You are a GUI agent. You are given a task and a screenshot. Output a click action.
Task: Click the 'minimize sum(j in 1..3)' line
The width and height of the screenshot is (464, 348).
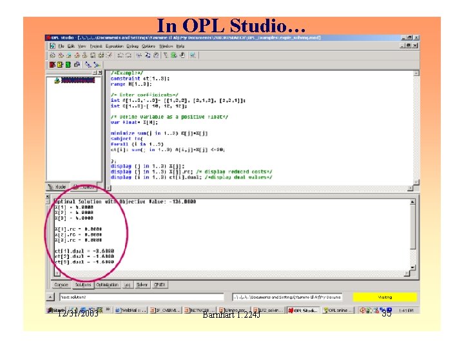(x=159, y=133)
